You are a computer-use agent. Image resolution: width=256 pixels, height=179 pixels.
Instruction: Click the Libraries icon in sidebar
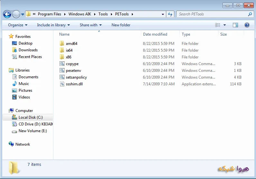11,70
